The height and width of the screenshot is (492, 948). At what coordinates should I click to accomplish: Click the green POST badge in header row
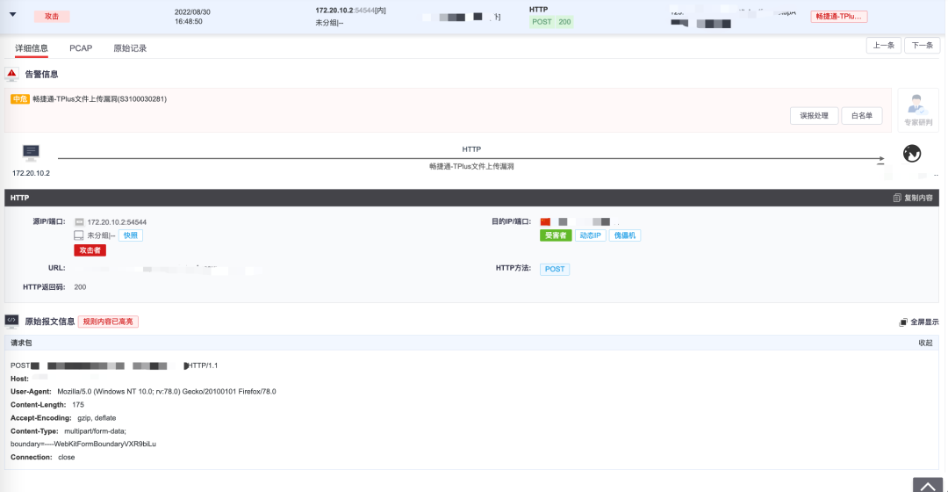coord(542,22)
